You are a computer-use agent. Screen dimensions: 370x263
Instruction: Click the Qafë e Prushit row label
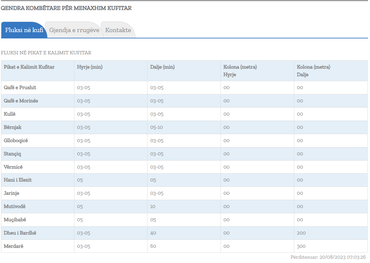20,88
